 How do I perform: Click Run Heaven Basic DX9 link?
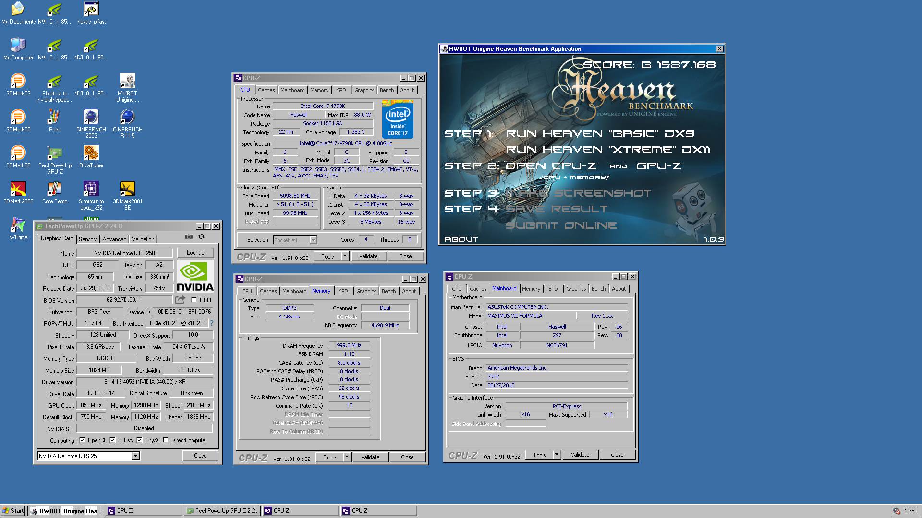coord(600,134)
